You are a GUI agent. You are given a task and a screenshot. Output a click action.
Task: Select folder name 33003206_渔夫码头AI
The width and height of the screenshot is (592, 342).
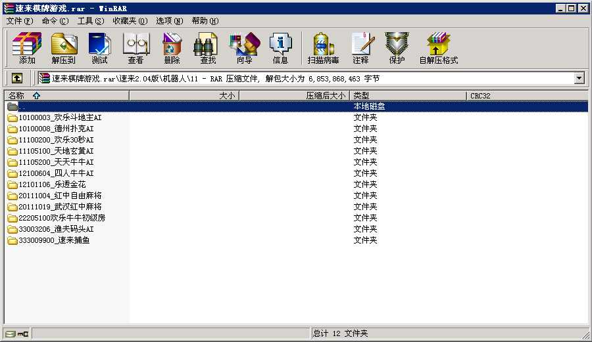tap(57, 229)
